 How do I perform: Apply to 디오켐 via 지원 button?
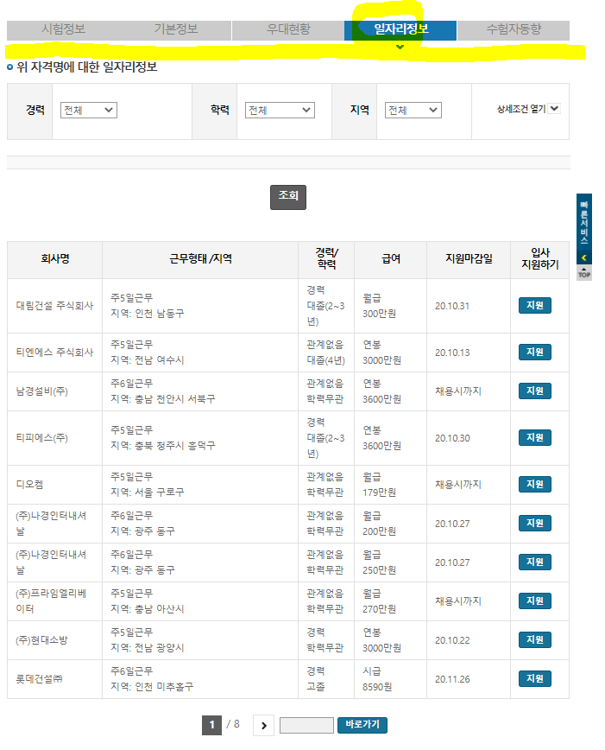click(535, 484)
